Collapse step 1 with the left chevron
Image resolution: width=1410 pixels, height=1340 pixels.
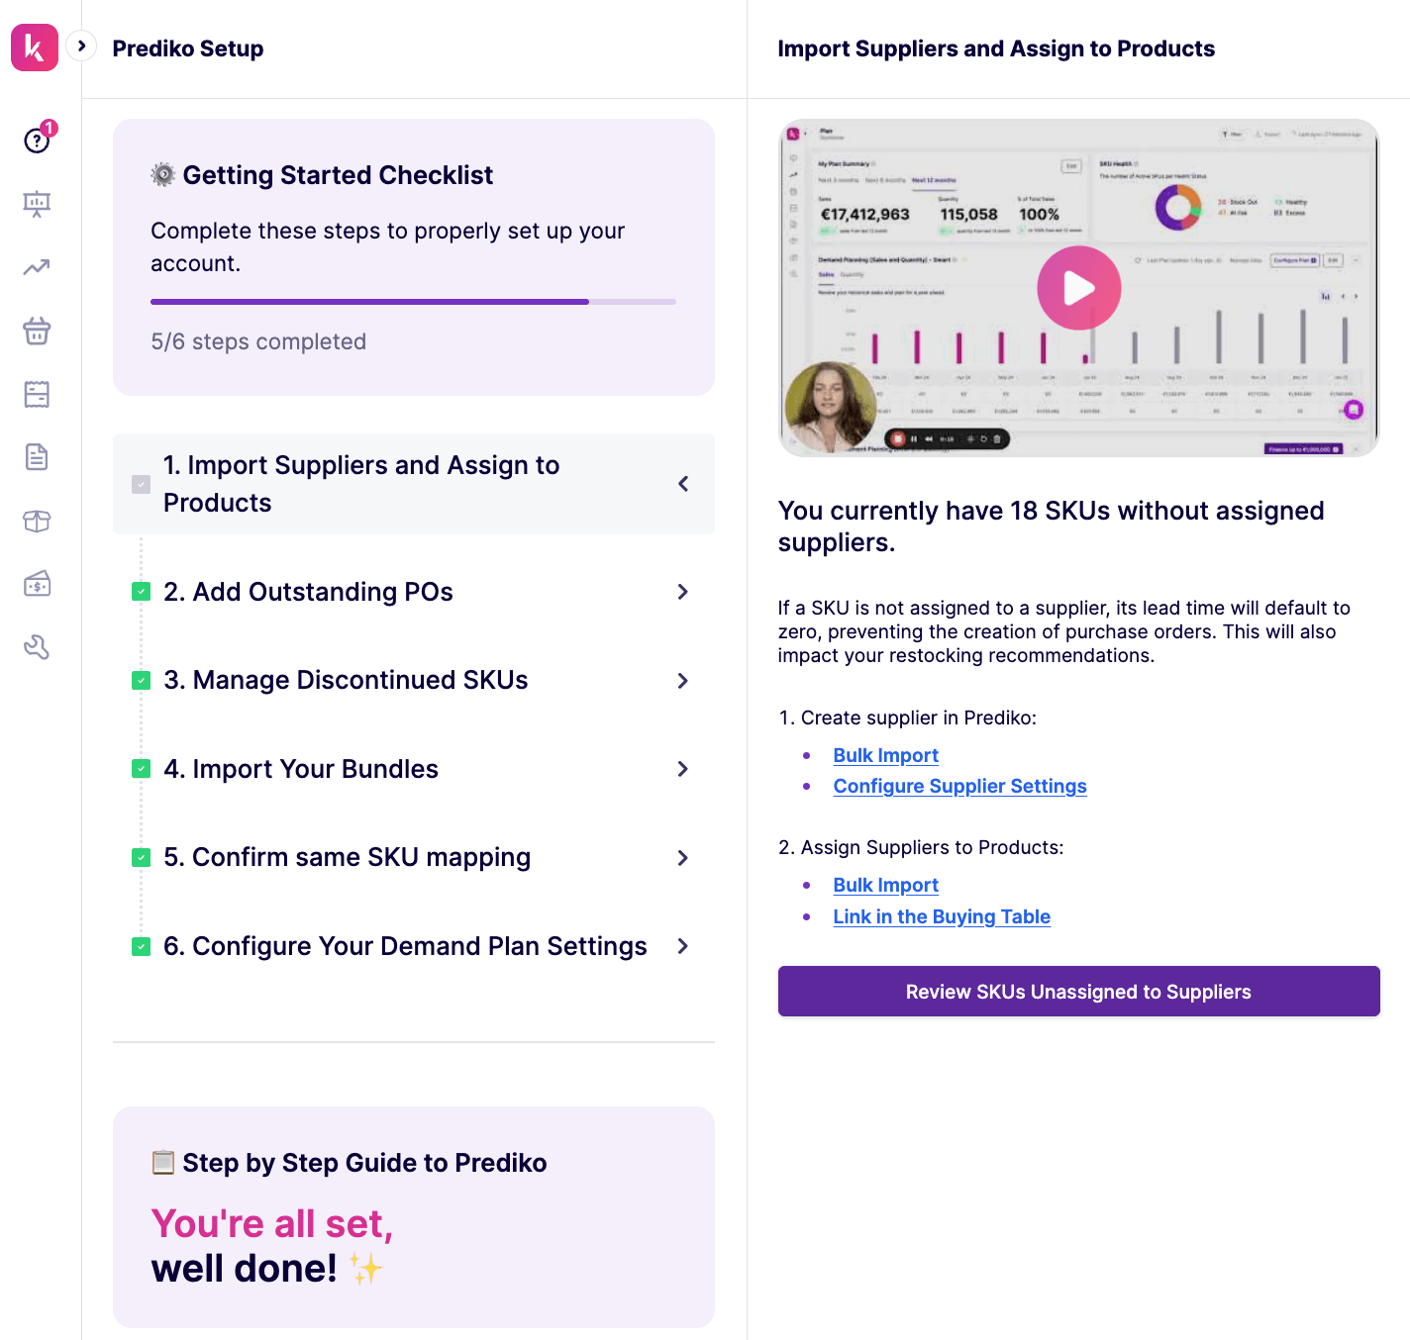(683, 484)
